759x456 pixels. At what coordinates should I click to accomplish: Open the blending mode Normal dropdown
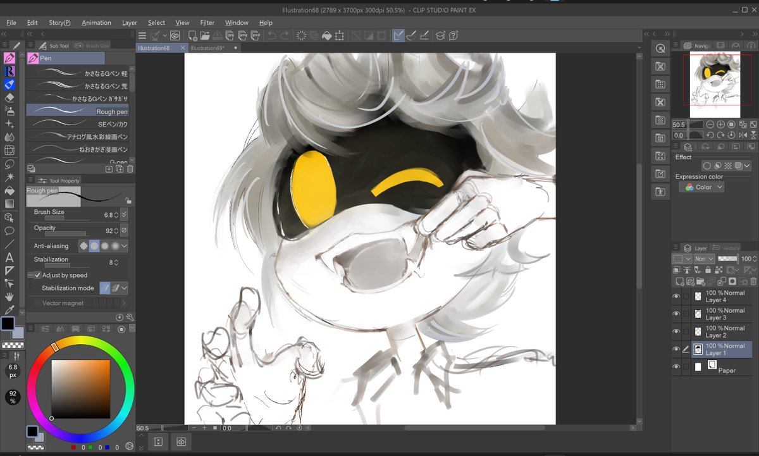704,259
